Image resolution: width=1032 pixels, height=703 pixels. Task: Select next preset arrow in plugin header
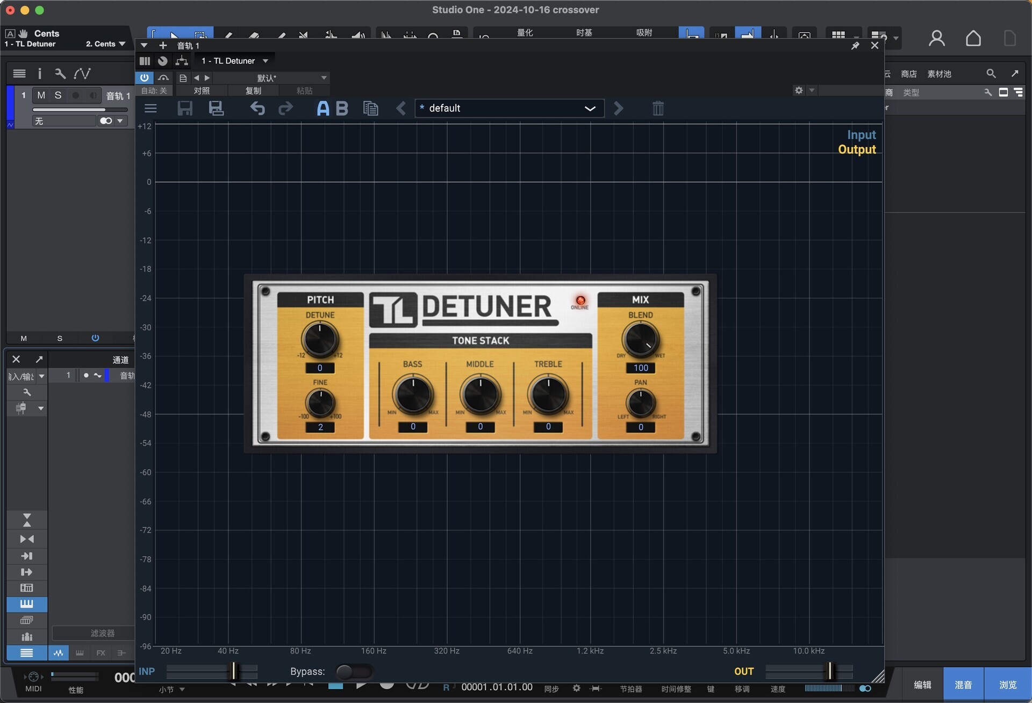tap(207, 78)
